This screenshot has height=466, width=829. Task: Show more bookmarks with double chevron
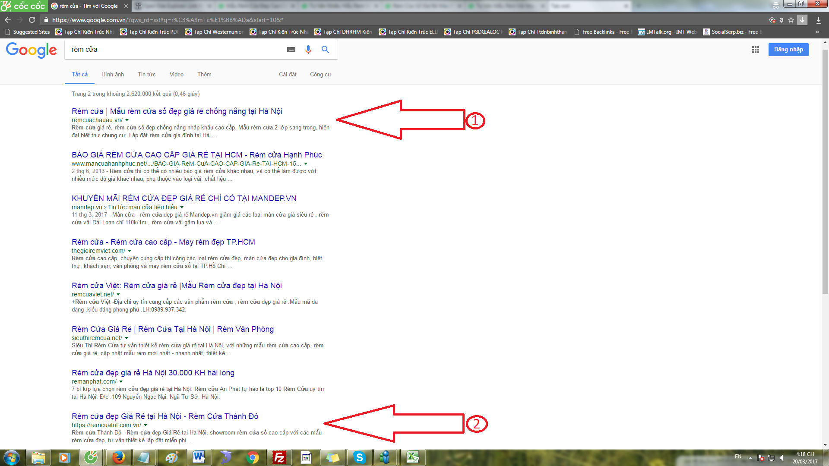click(817, 32)
